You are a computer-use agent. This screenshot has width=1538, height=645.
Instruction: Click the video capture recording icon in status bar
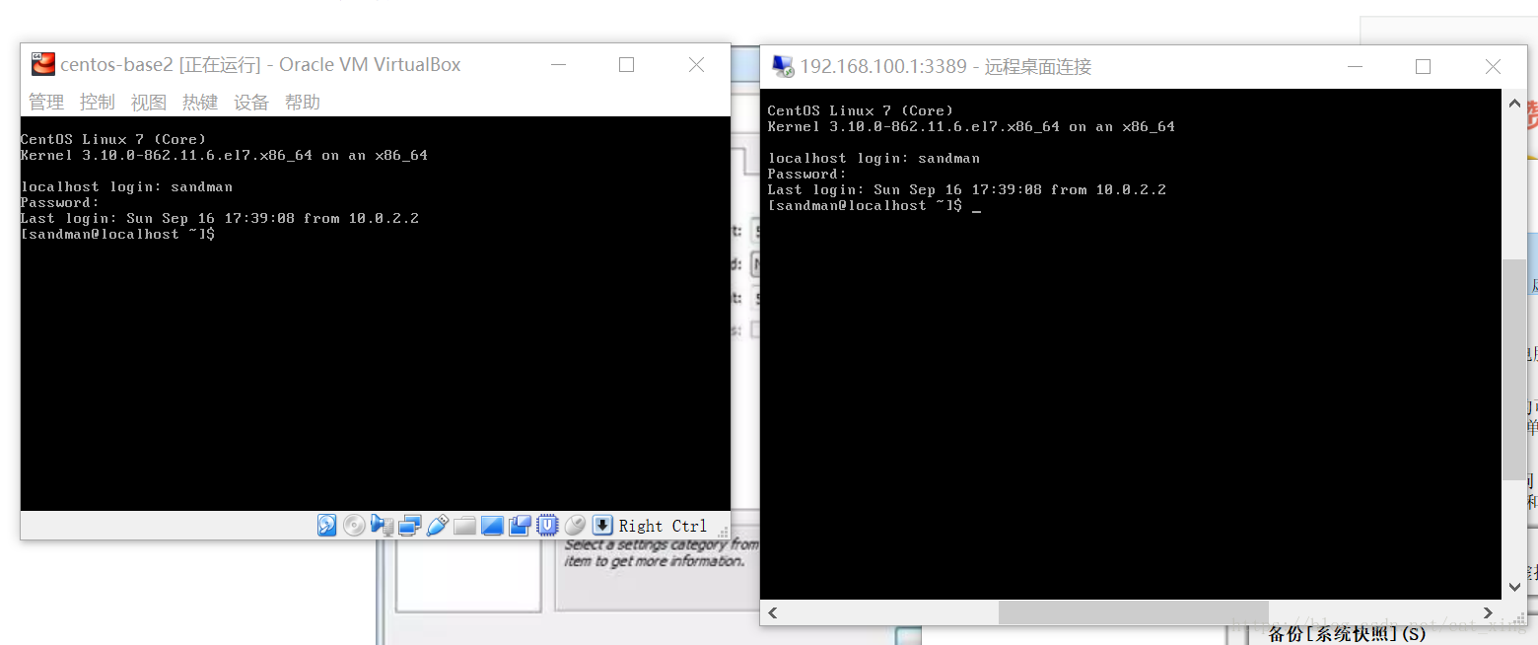(x=520, y=526)
